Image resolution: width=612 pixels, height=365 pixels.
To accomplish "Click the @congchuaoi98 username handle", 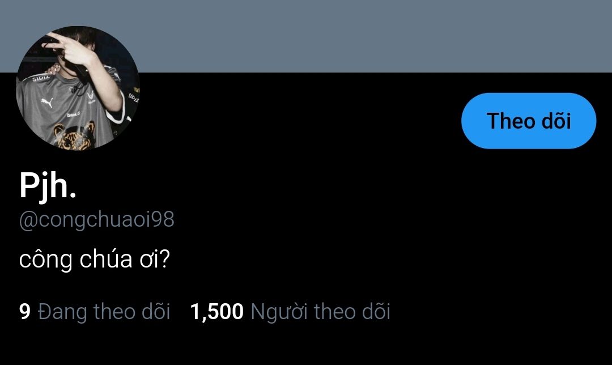I will (x=96, y=220).
